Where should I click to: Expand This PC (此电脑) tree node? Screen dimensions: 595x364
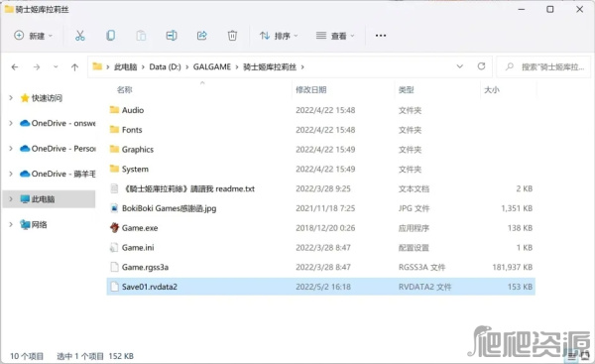tap(11, 199)
